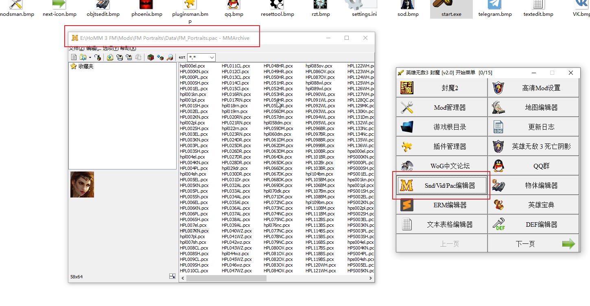Screen dimensions: 590x306
Task: Open 更新日志 changelog button
Action: click(533, 127)
